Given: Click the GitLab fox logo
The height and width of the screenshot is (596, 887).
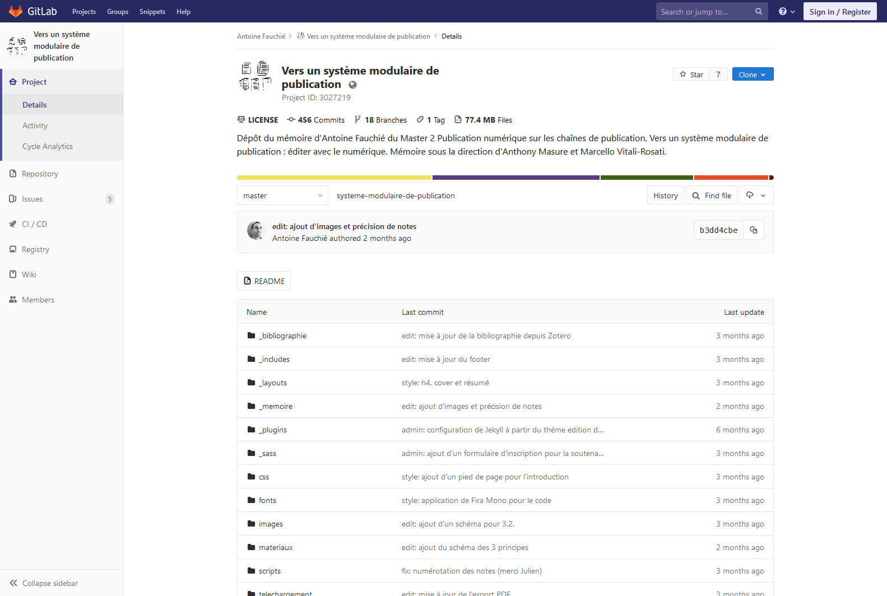Looking at the screenshot, I should click(16, 11).
